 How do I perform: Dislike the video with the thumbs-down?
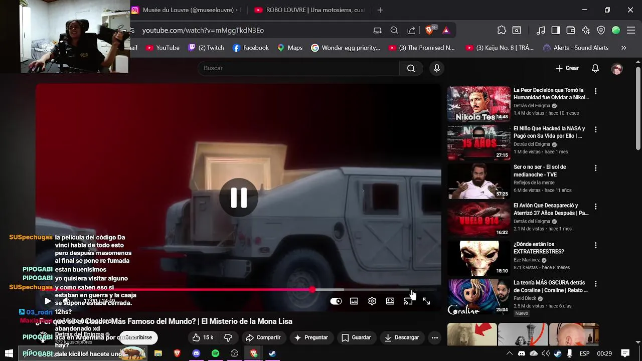click(228, 338)
